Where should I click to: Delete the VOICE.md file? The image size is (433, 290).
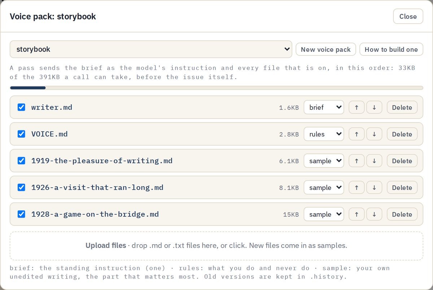coord(402,134)
